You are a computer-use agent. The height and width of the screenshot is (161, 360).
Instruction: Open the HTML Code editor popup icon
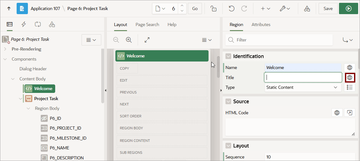[x=350, y=113]
